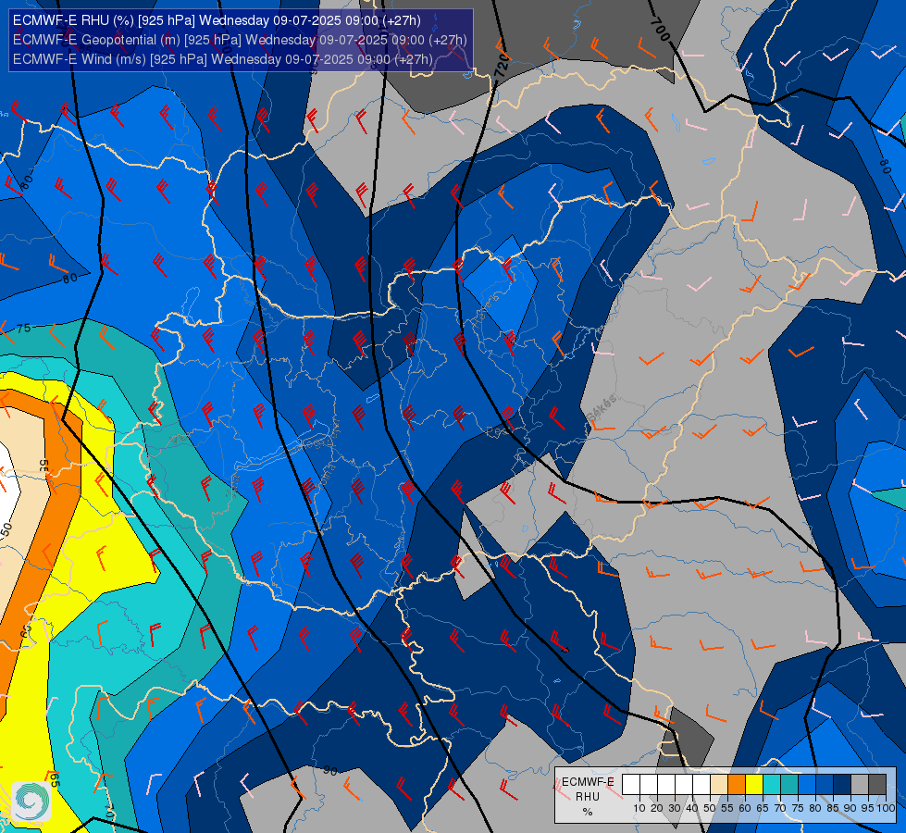This screenshot has height=833, width=906.
Task: Choose the navy 85–90 legend swatch
Action: pyautogui.click(x=842, y=785)
